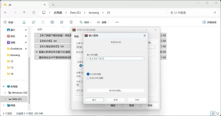Enable the 加密文件名(N) checkbox
The image size is (221, 116).
pos(88,78)
